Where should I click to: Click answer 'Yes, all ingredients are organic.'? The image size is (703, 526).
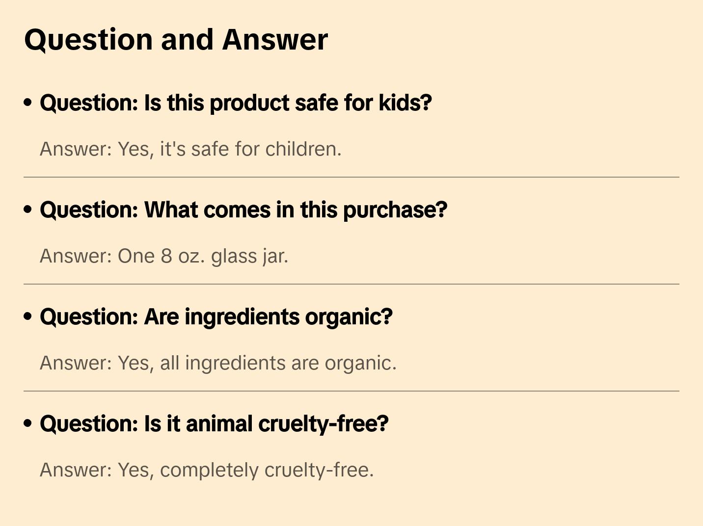(218, 363)
